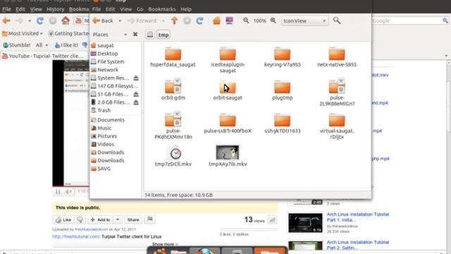Zoom out the file manager view

(246, 20)
